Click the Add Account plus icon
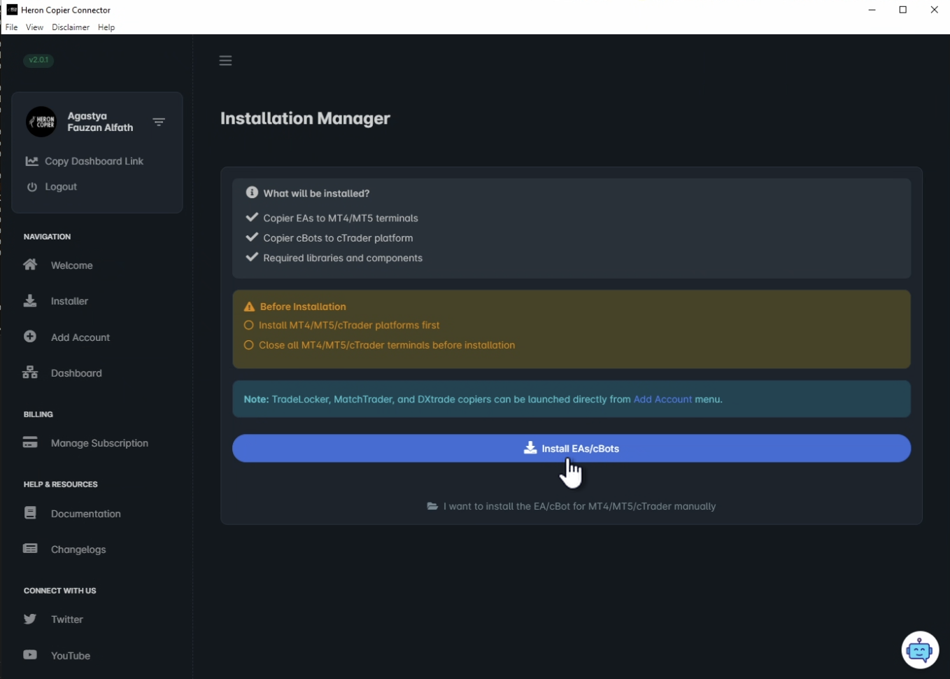950x679 pixels. click(29, 336)
